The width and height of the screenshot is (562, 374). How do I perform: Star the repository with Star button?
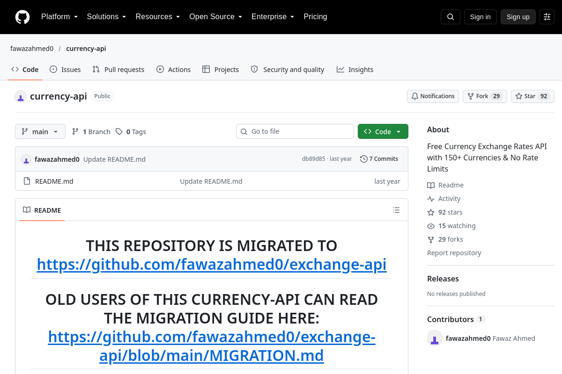[x=532, y=96]
